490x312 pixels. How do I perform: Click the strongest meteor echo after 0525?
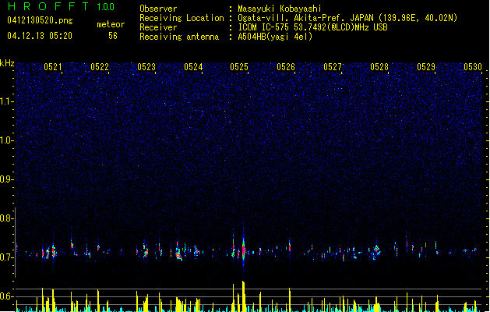click(243, 248)
